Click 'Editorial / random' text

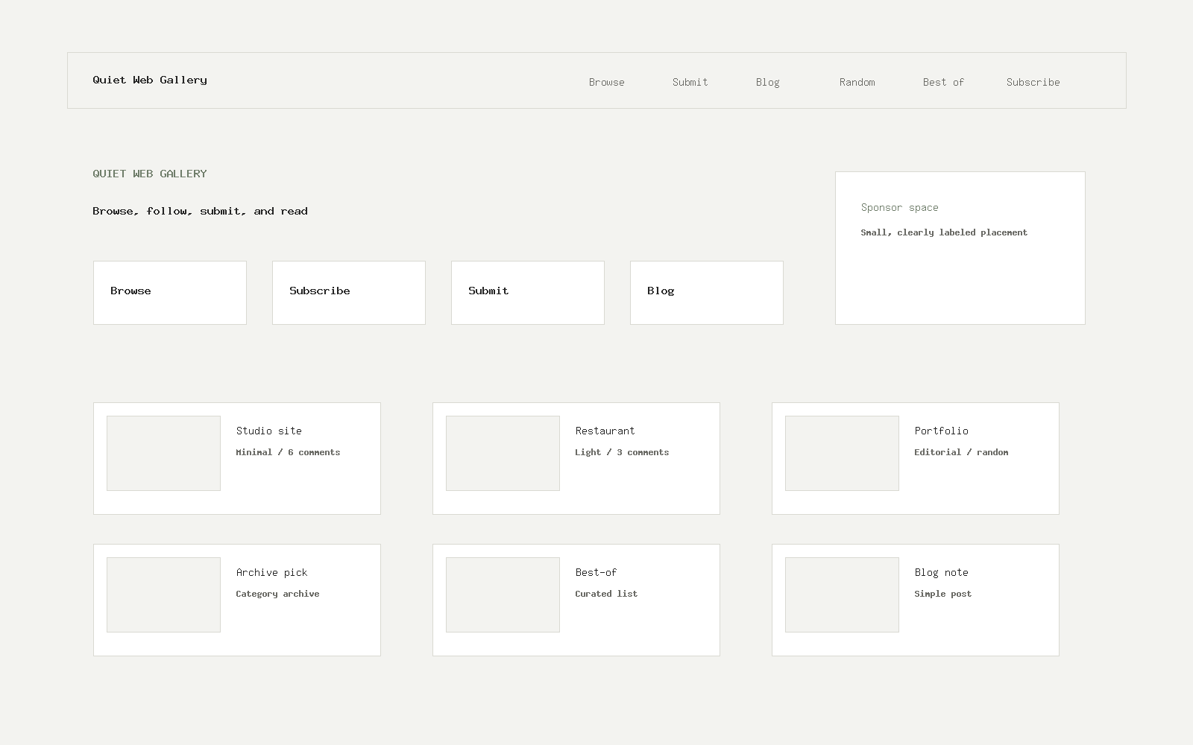(x=961, y=452)
